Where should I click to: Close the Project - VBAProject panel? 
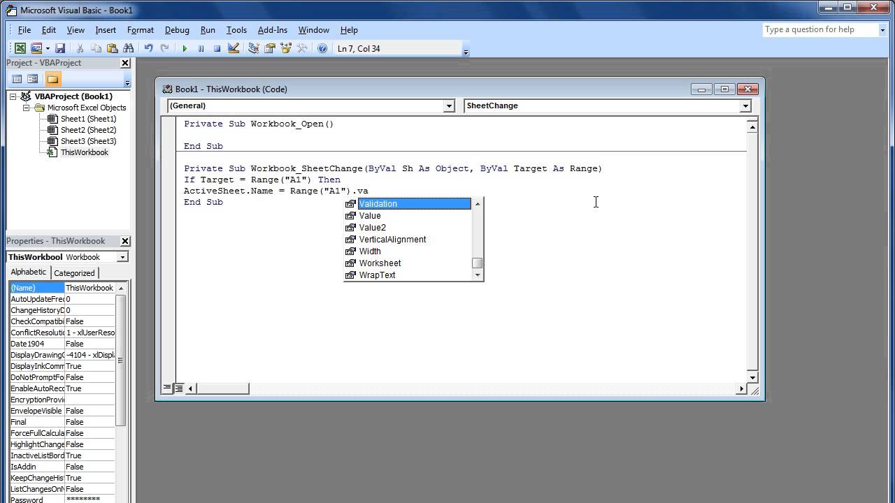point(125,63)
